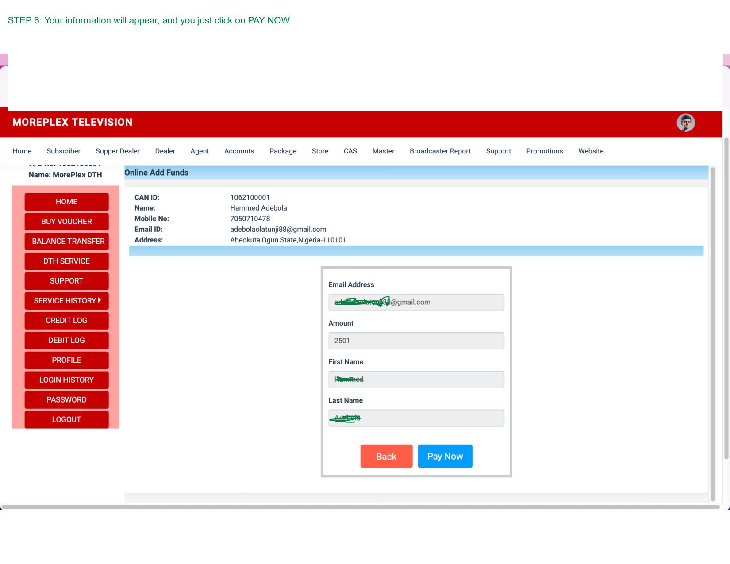The height and width of the screenshot is (564, 730).
Task: Open the CAS menu
Action: (x=350, y=151)
